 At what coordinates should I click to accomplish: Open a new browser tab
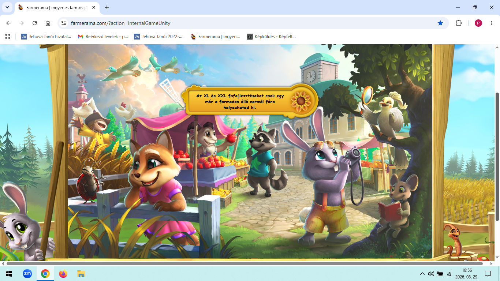[107, 7]
